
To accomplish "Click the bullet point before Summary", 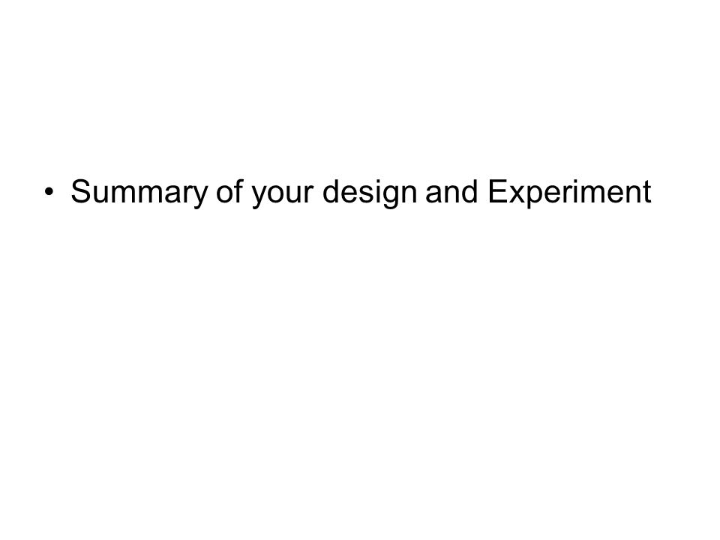I will pos(49,192).
